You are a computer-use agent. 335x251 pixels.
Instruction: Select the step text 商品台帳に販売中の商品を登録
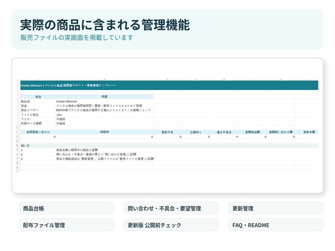coord(77,150)
